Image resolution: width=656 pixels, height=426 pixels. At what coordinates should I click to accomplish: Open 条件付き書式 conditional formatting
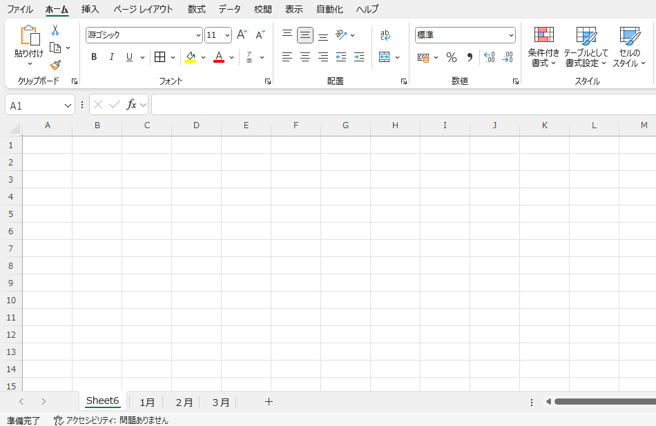pos(543,47)
